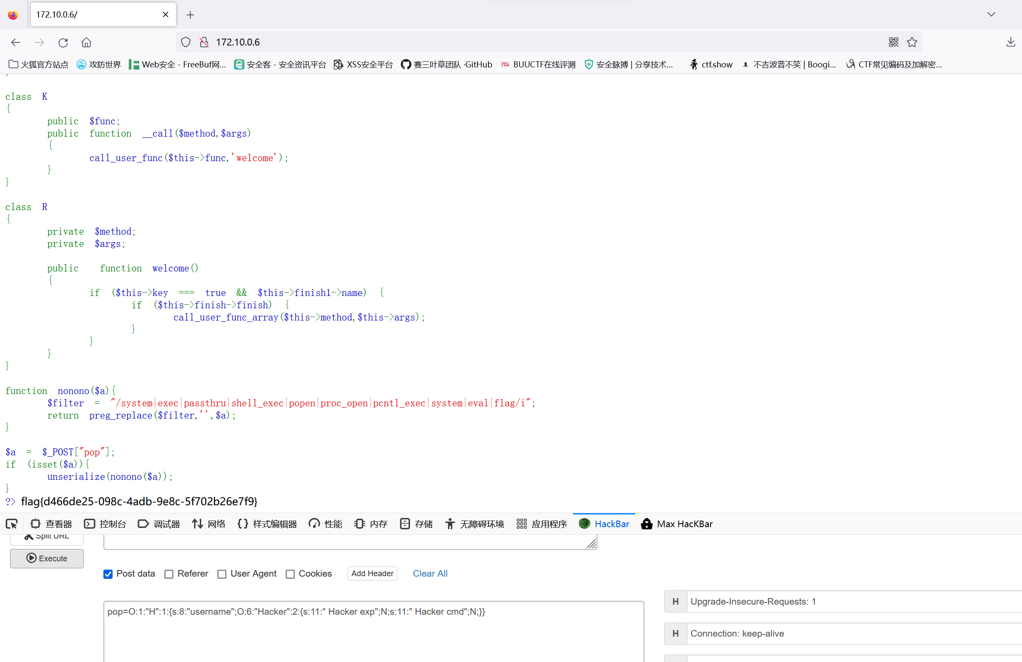Viewport: 1022px width, 662px height.
Task: Switch to the 无障碍环境 accessibility tab
Action: pos(474,524)
